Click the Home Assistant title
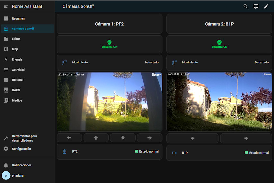This screenshot has height=183, width=274. point(27,6)
